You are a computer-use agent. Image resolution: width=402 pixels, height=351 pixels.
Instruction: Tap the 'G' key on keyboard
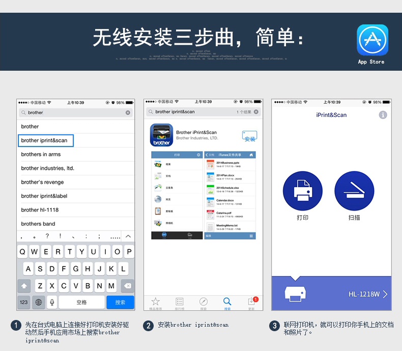[x=76, y=269]
